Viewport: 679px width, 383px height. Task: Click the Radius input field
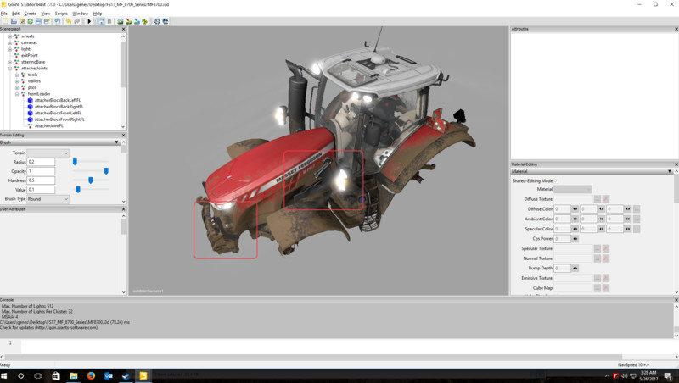pos(41,162)
